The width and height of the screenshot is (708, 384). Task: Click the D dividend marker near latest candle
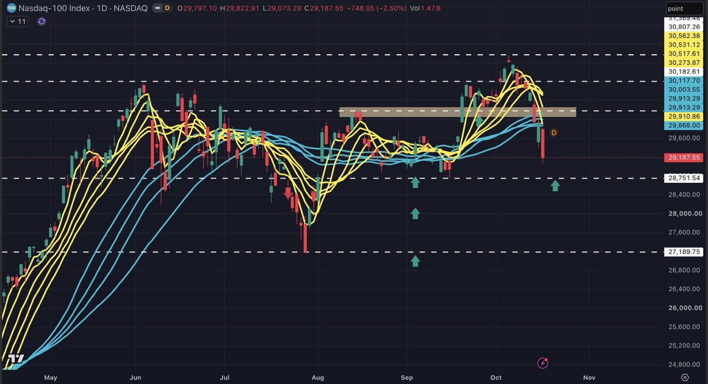[554, 133]
